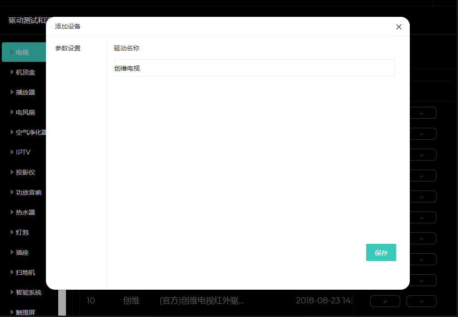Image resolution: width=458 pixels, height=317 pixels.
Task: Open the 插座 category
Action: [22, 252]
